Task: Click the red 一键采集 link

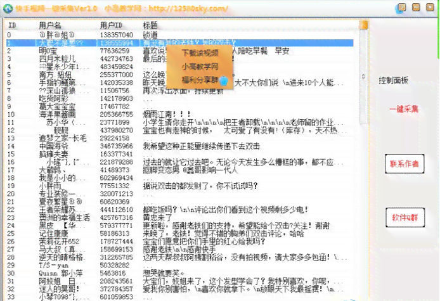Action: [x=404, y=109]
